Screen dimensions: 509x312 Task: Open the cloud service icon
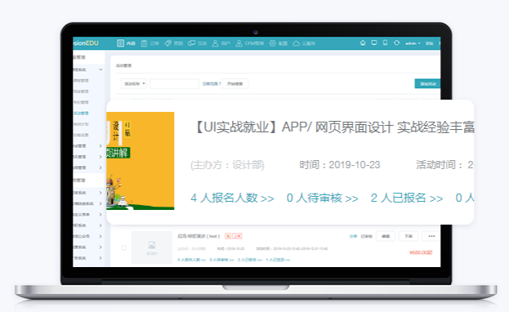[296, 43]
